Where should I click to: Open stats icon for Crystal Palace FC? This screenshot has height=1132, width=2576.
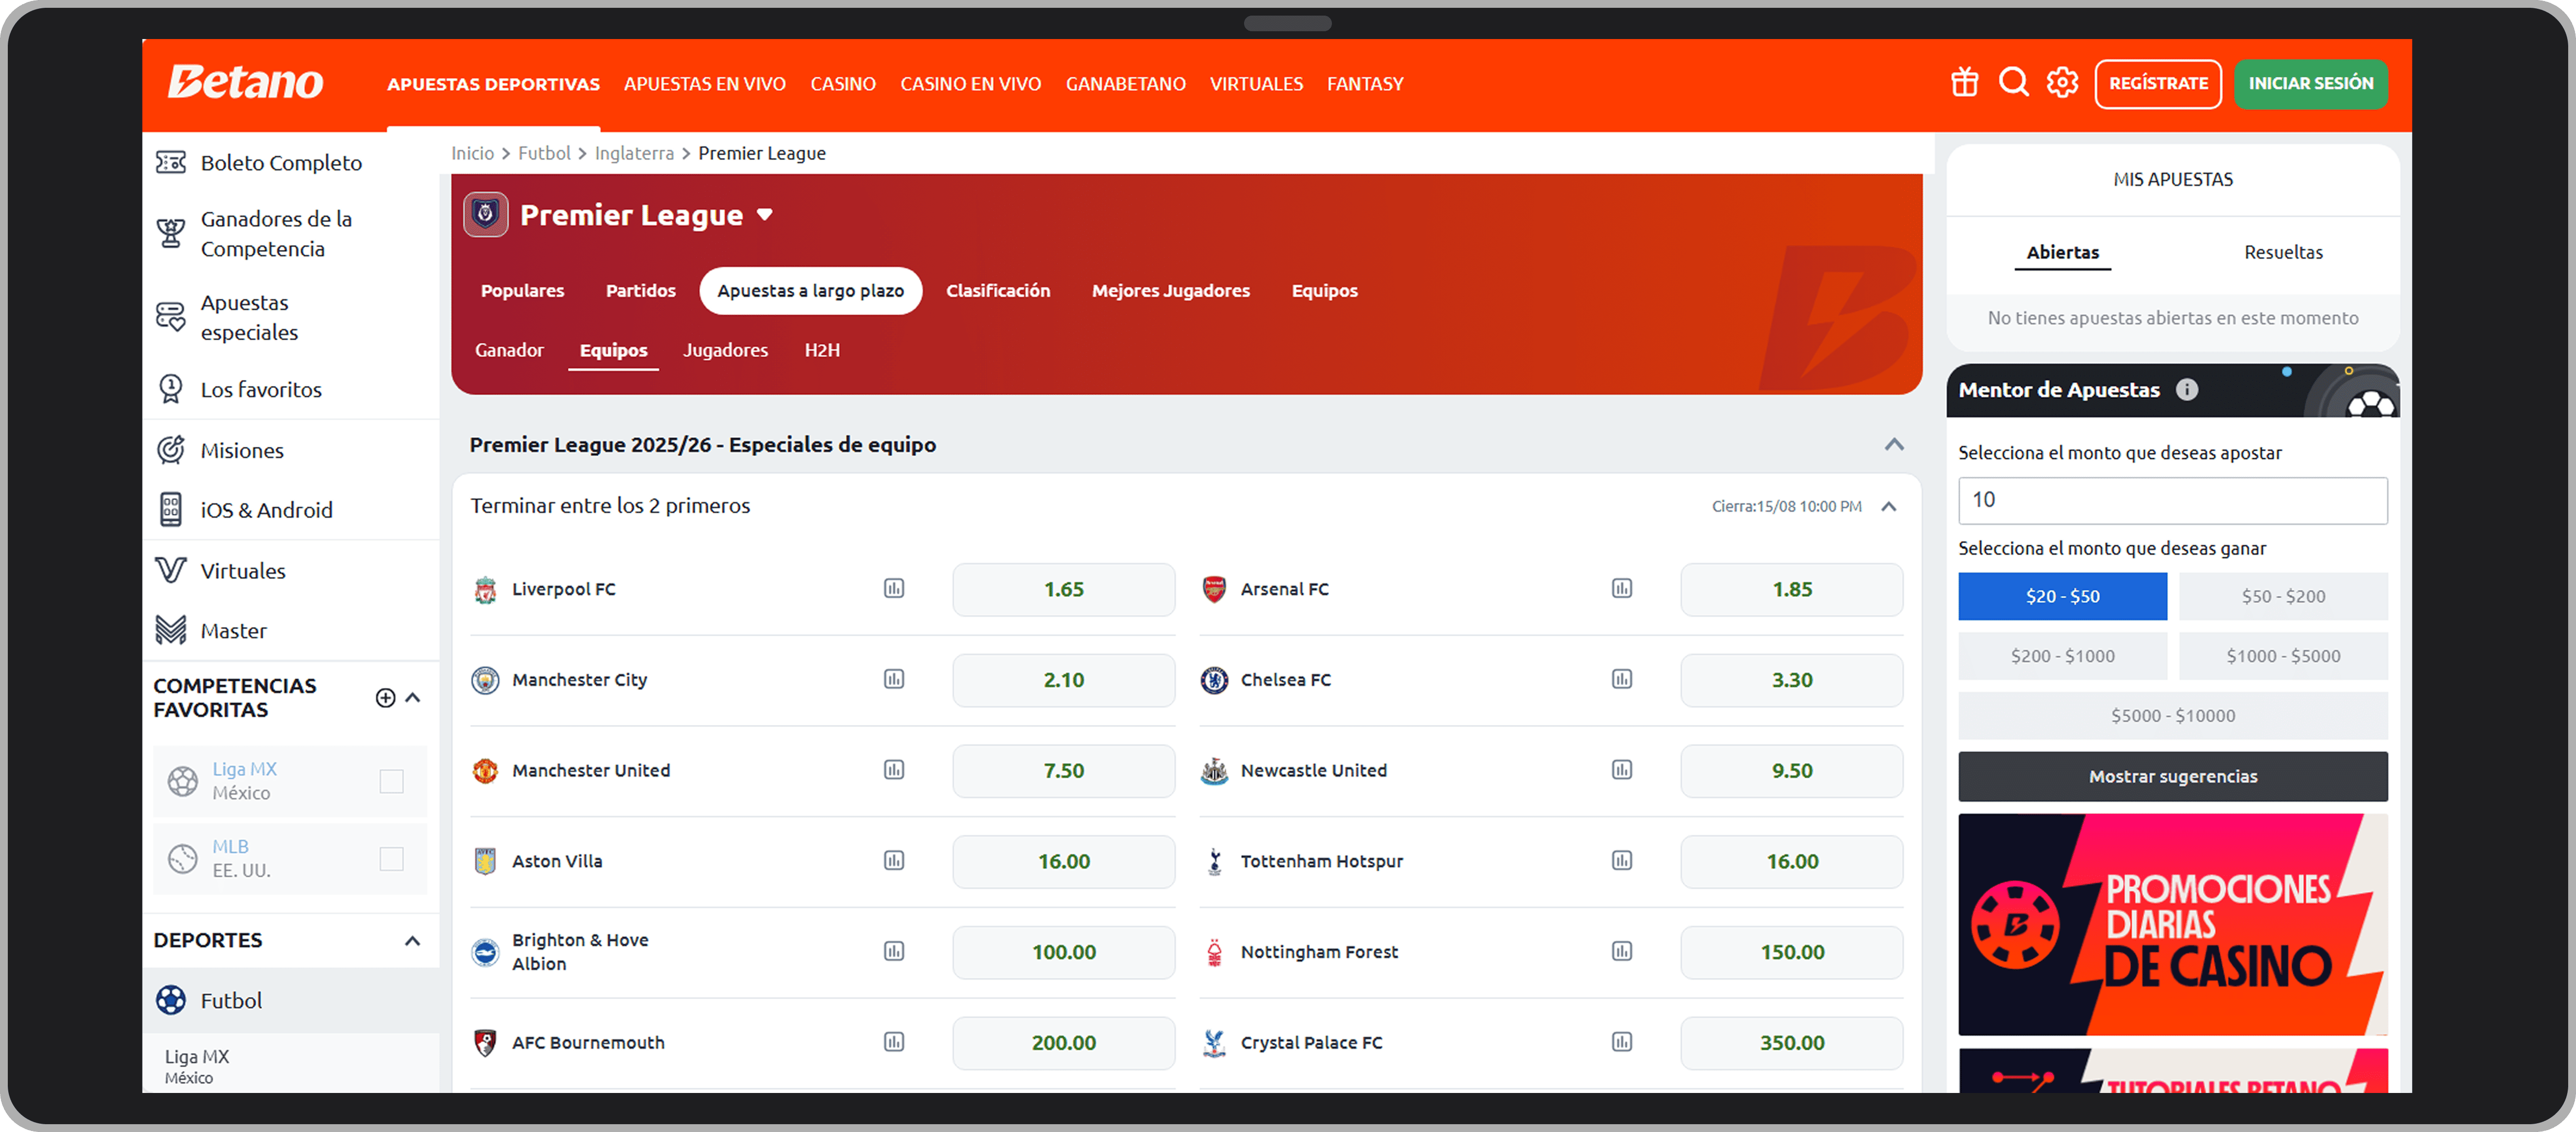tap(1622, 1042)
